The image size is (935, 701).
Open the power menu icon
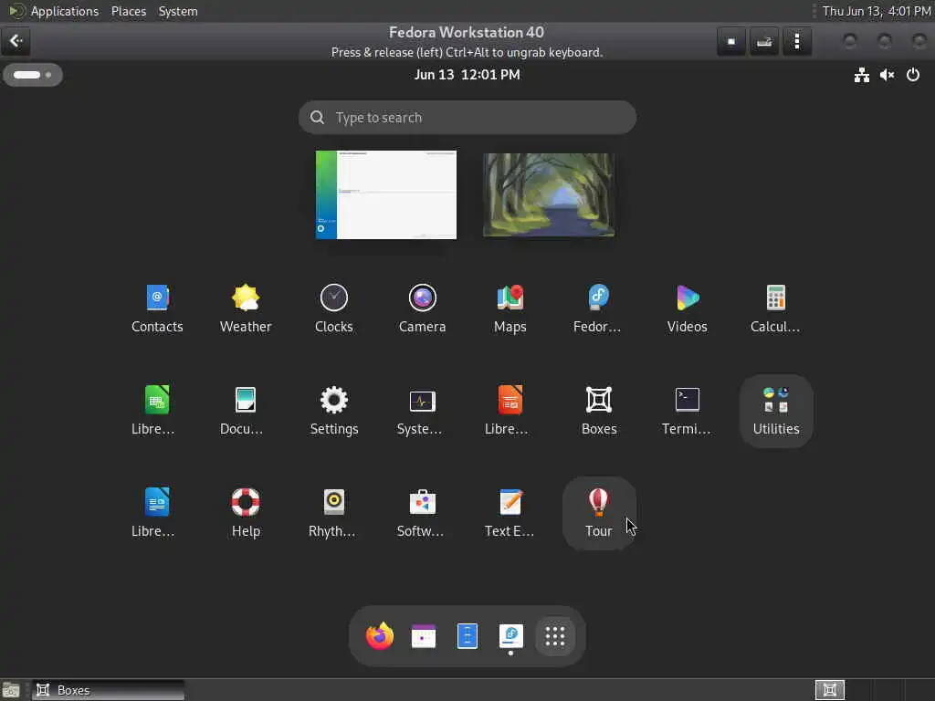913,75
